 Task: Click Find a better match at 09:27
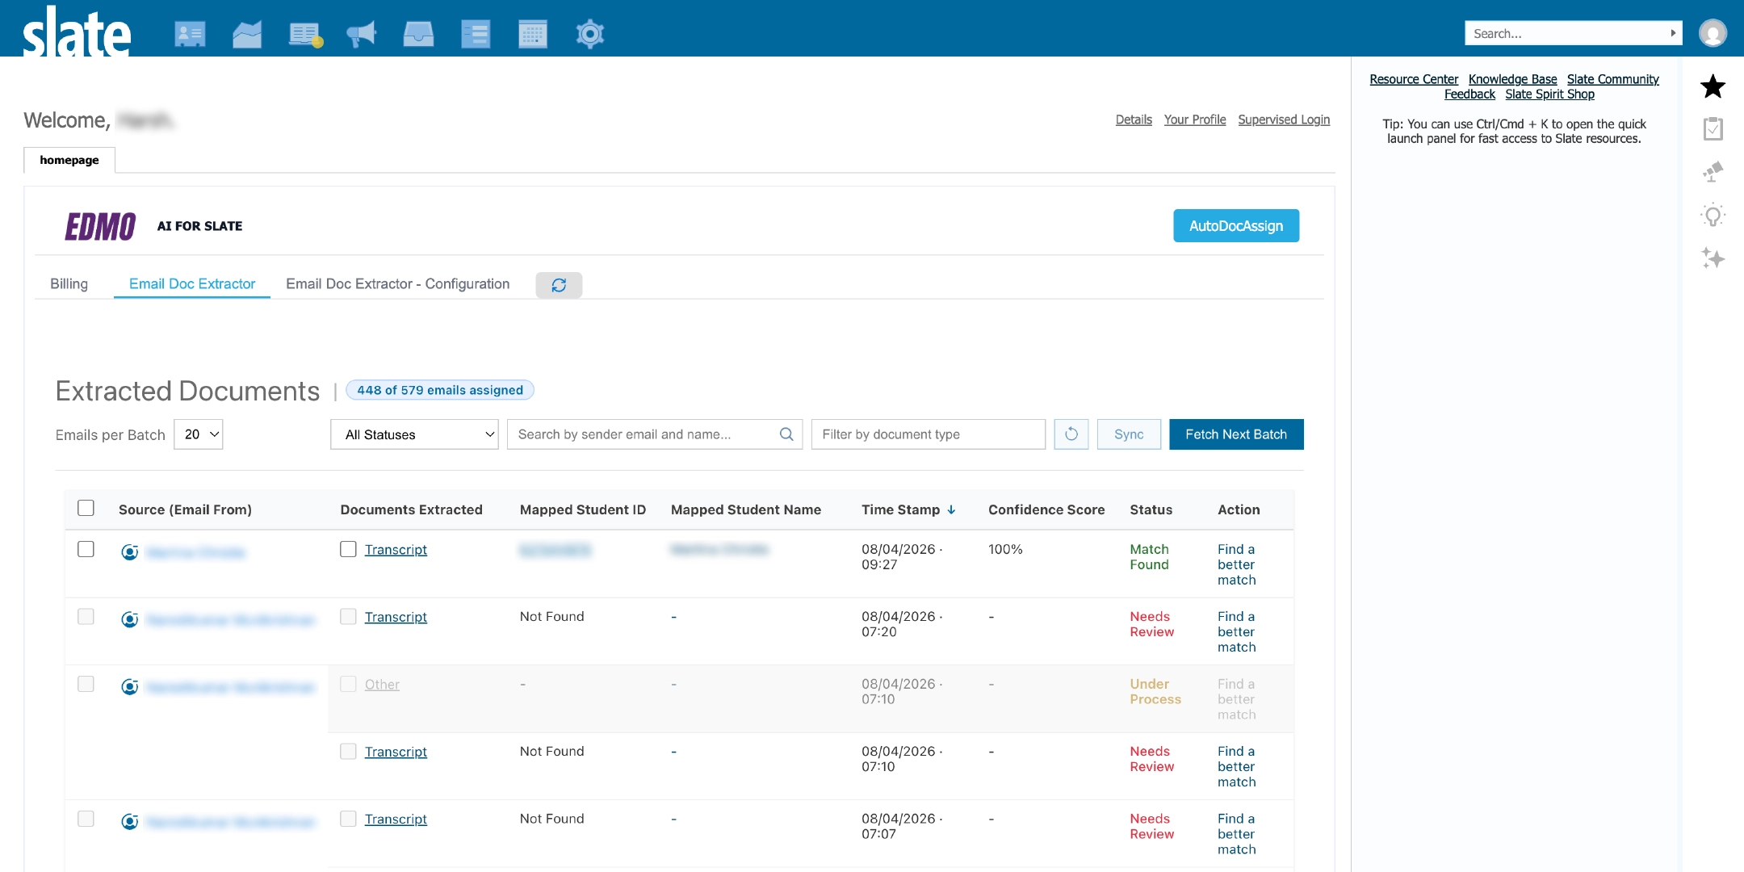tap(1236, 564)
